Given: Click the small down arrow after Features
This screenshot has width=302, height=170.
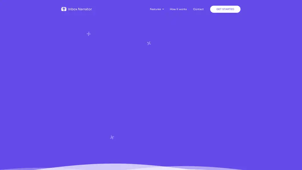Looking at the screenshot, I should [x=163, y=9].
